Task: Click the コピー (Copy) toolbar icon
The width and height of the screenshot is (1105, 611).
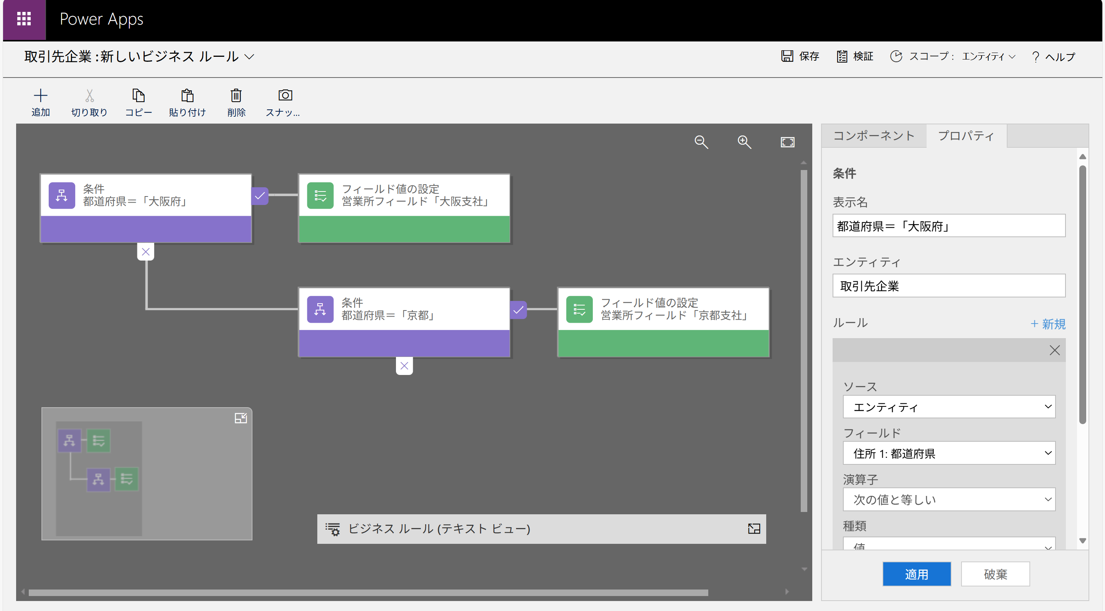Action: coord(138,95)
